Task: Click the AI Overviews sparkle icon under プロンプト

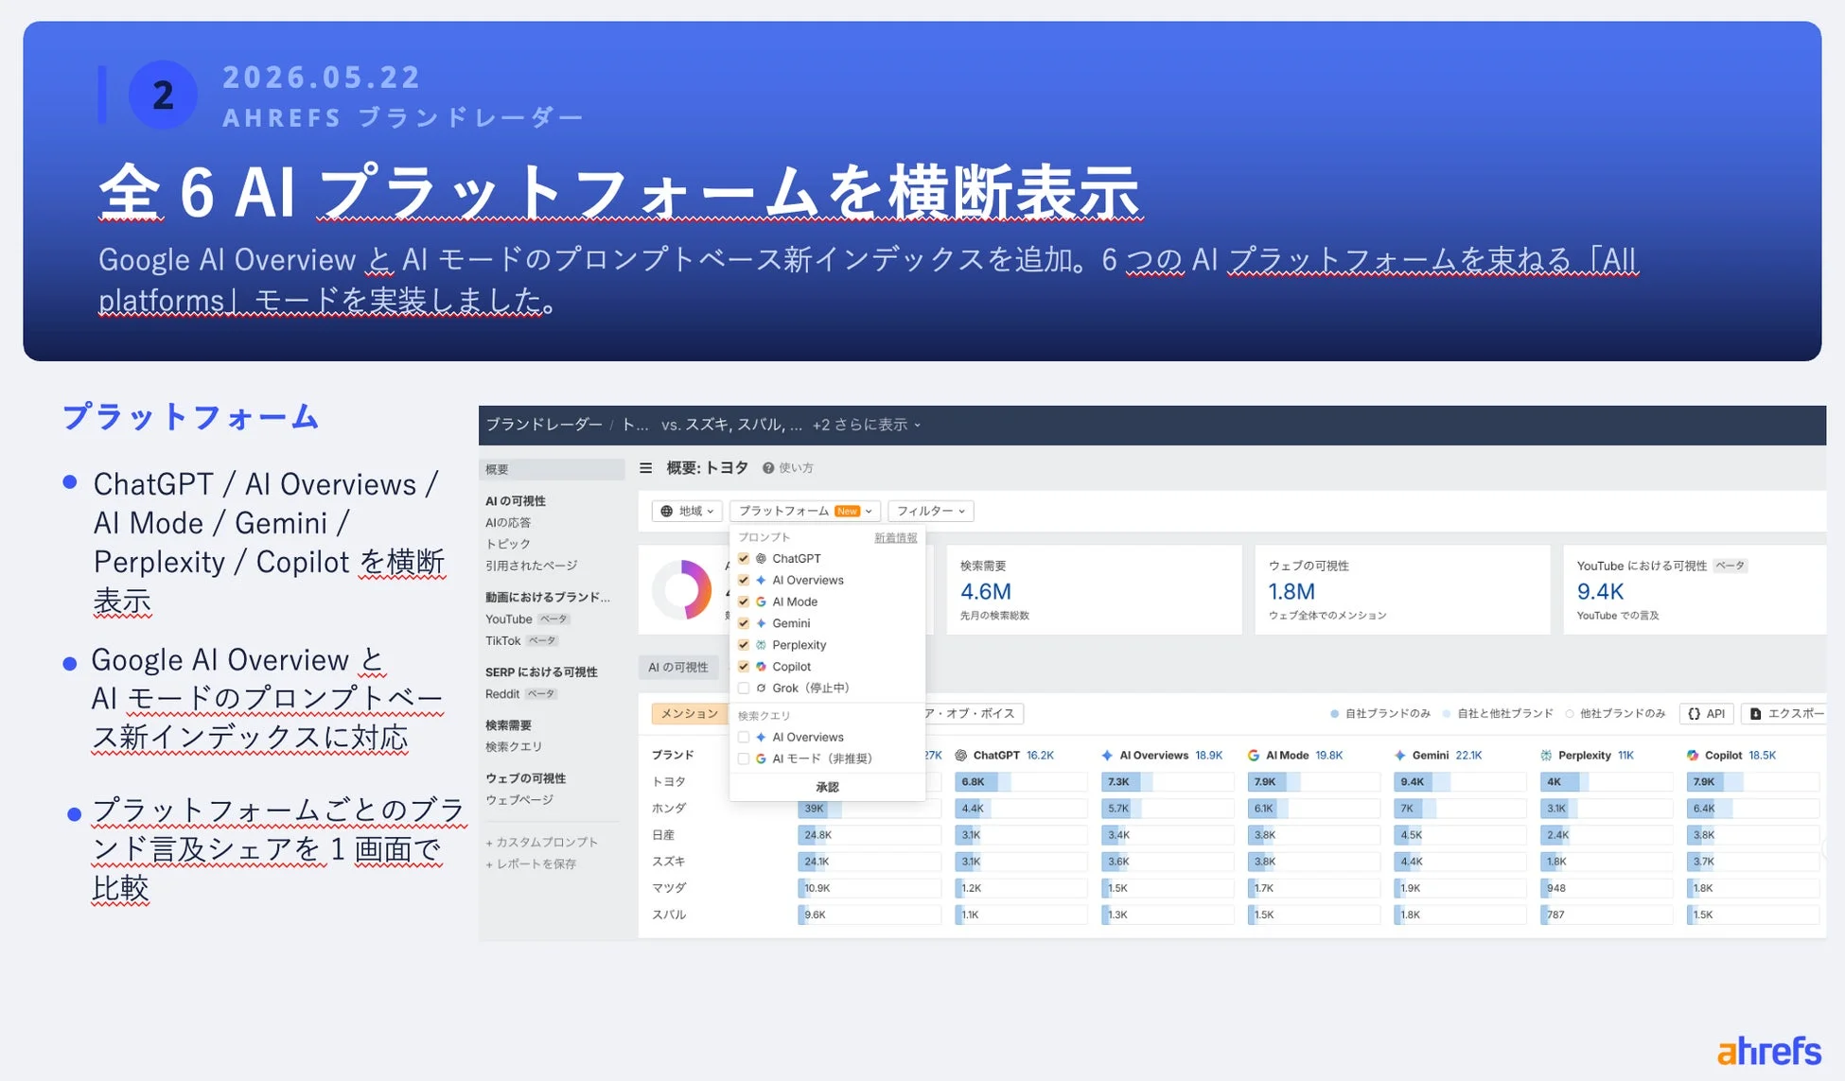Action: pos(761,581)
